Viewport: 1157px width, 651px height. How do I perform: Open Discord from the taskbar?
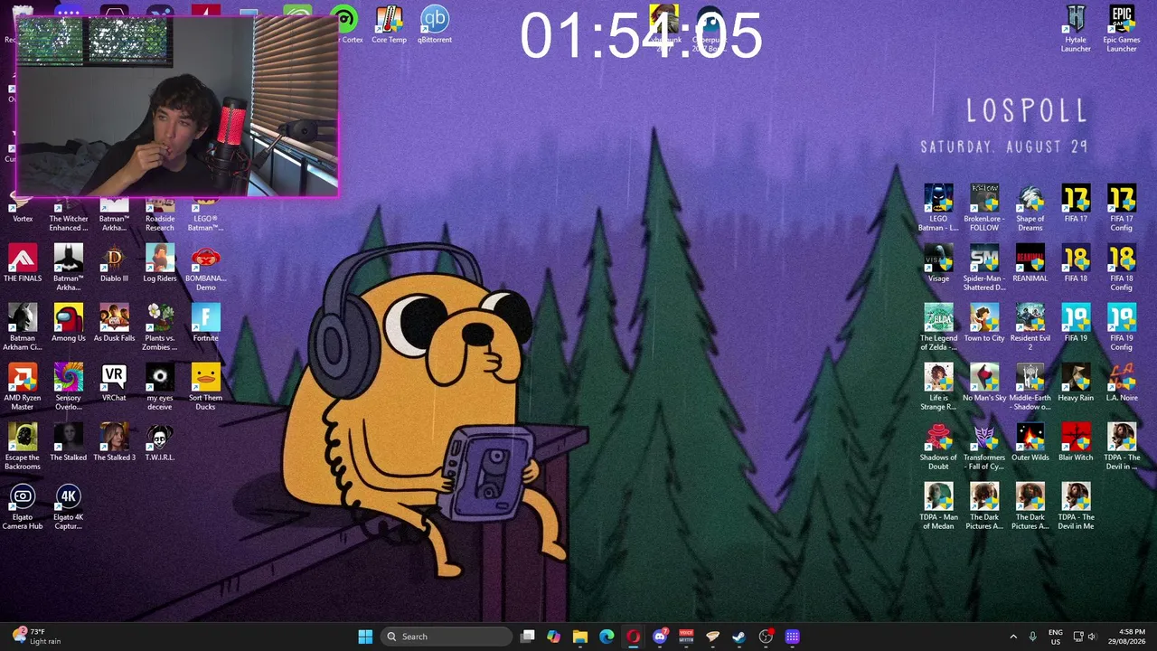coord(660,637)
